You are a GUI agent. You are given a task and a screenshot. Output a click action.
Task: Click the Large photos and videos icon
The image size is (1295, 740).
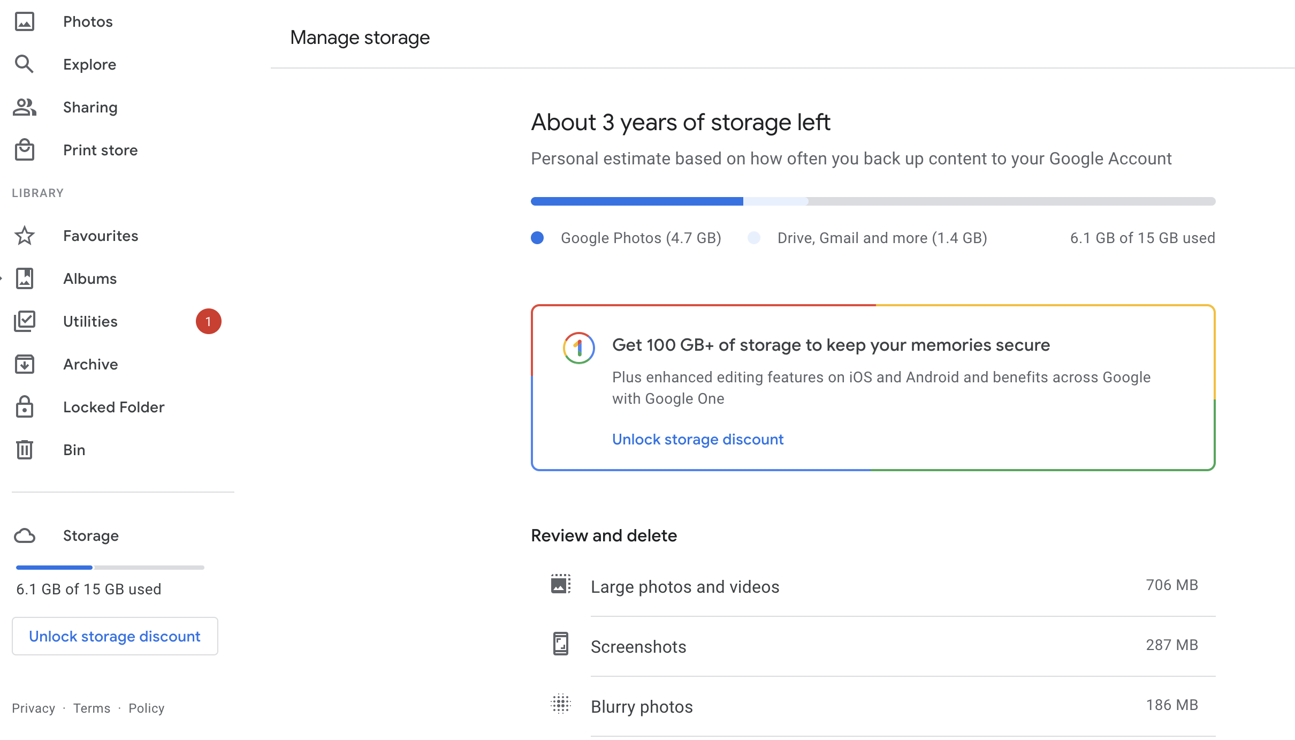point(561,584)
